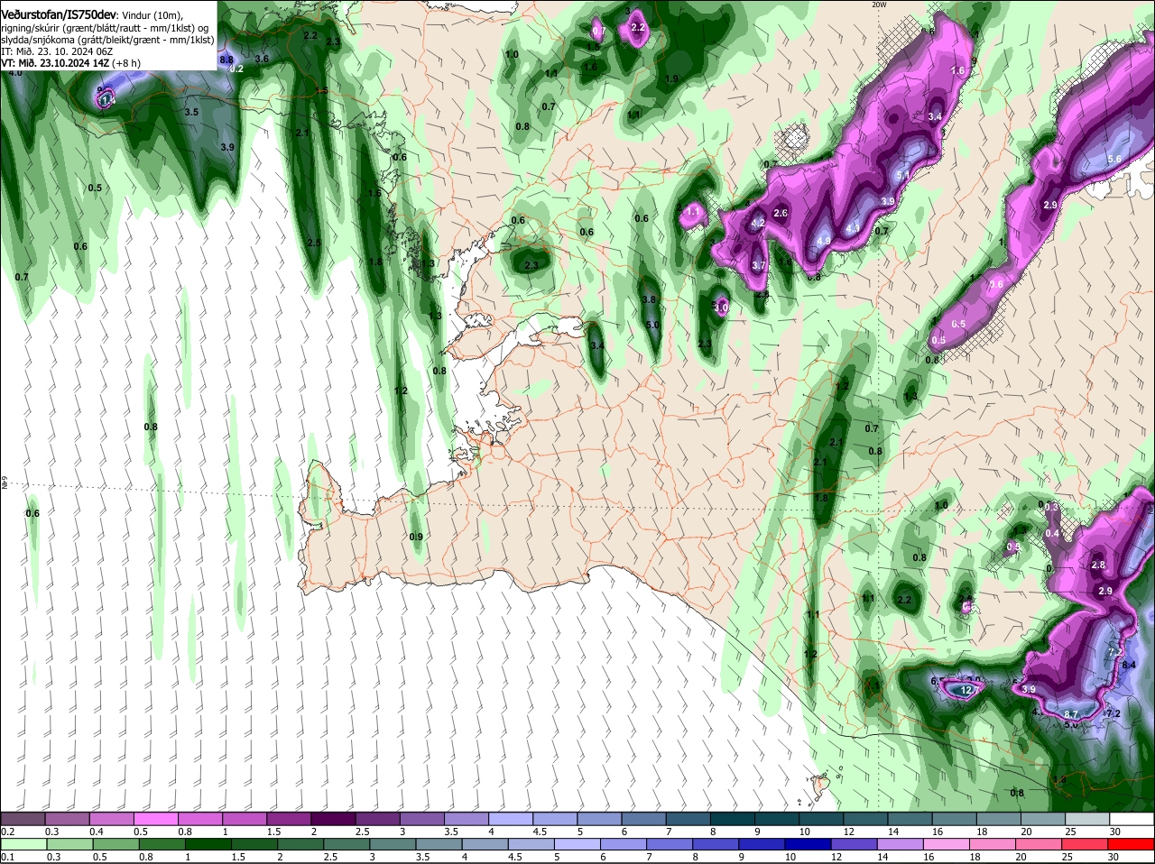Click the periwinkle swatch labeled 5 in lower legend
The width and height of the screenshot is (1155, 864).
pos(577,844)
